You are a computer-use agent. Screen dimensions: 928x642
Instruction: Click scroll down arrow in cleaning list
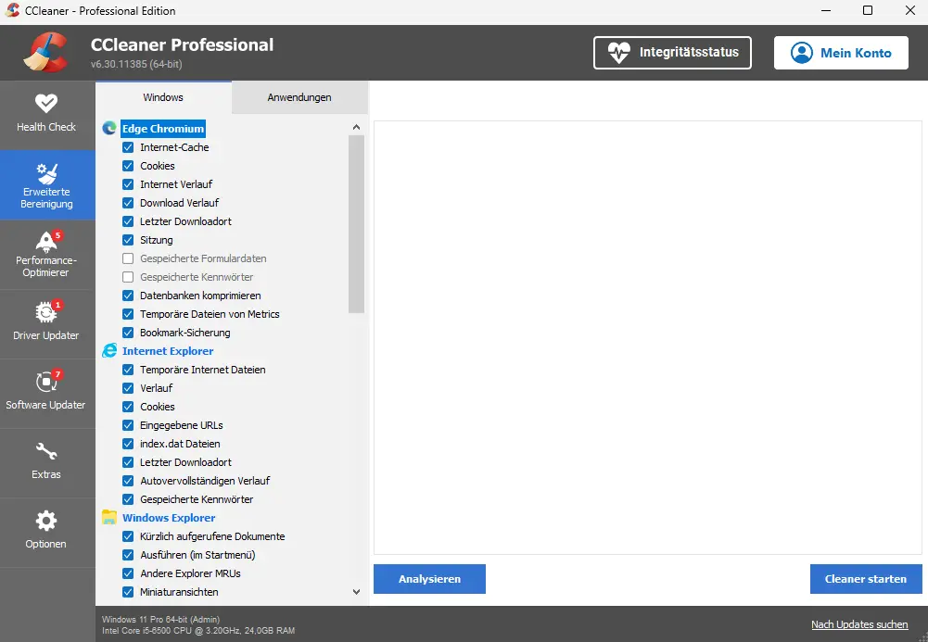[x=356, y=592]
